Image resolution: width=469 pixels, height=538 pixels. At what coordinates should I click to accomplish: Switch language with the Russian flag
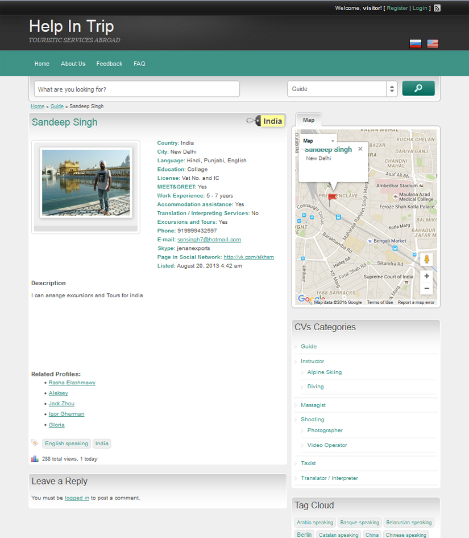(416, 44)
